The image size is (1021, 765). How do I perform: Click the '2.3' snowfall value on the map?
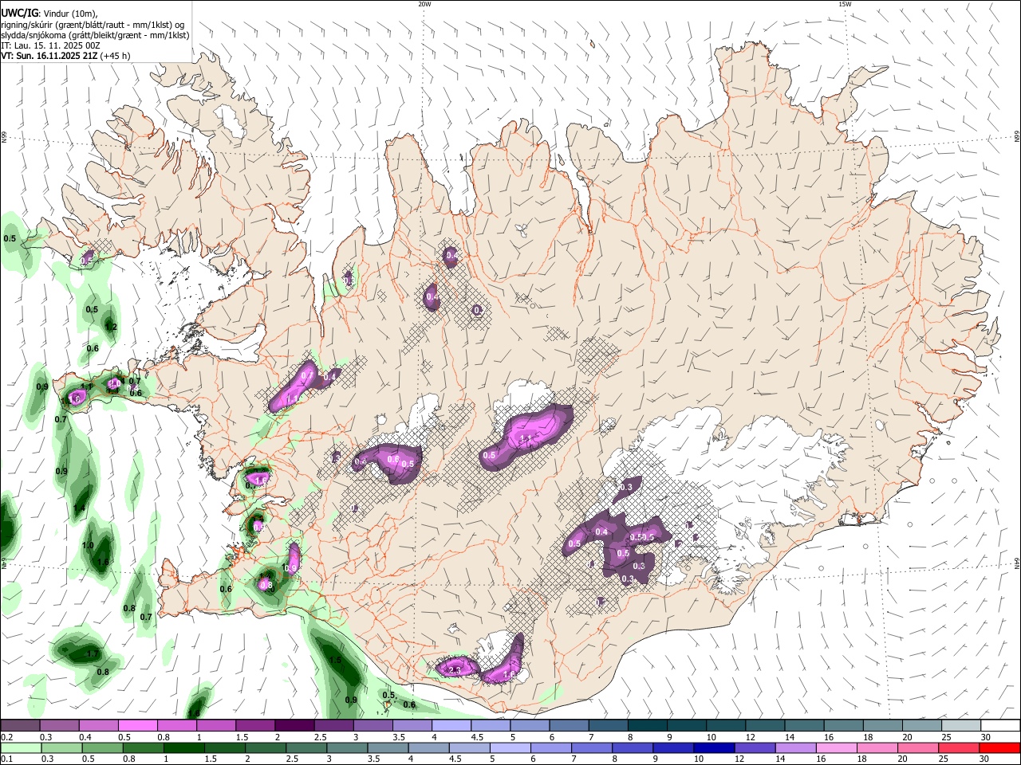click(x=455, y=670)
